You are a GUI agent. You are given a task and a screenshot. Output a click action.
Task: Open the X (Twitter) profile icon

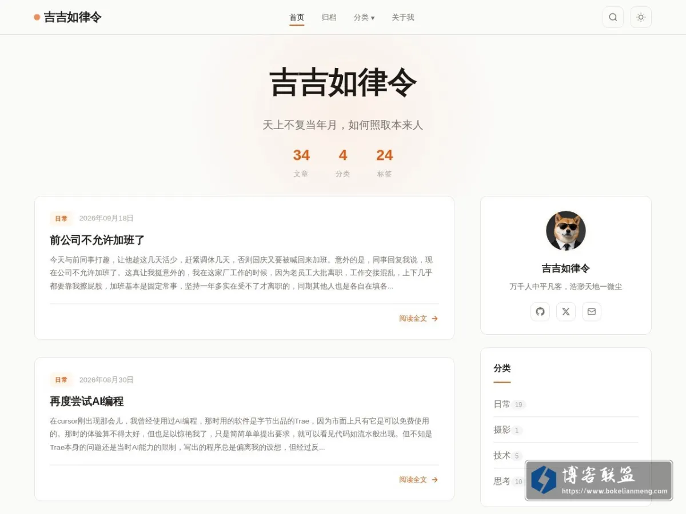click(566, 312)
